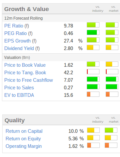Open the Return on Equity link
Image resolution: width=120 pixels, height=157 pixels.
click(23, 139)
